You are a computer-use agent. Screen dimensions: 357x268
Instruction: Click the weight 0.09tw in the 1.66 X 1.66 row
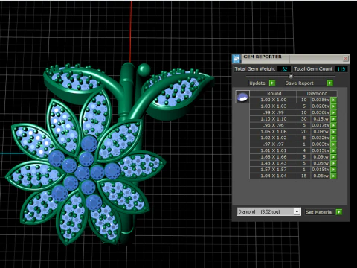[321, 157]
